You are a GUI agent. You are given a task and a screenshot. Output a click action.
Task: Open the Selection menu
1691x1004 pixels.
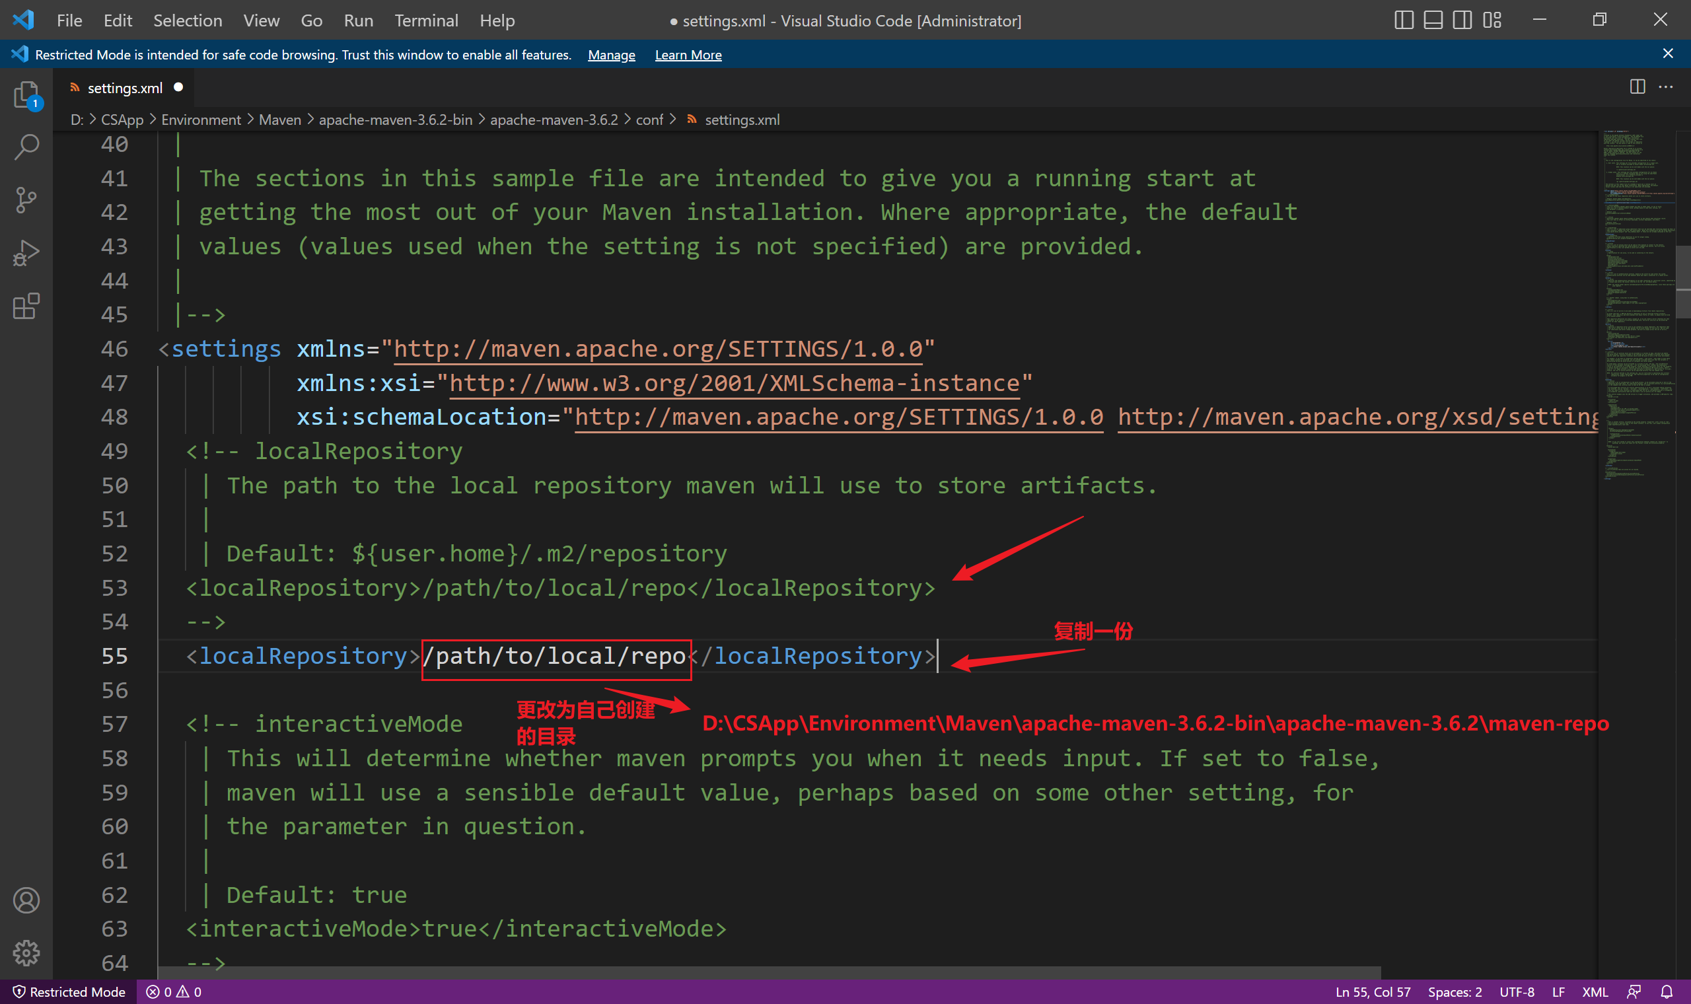click(x=188, y=20)
